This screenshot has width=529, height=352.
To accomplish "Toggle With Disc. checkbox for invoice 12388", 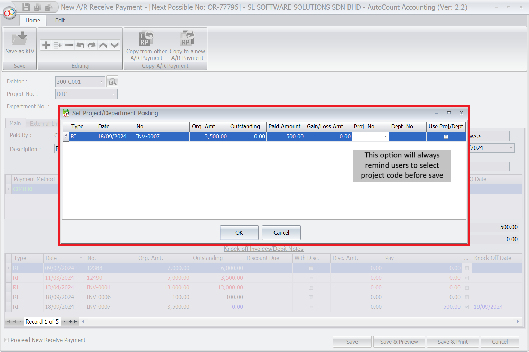I will [311, 268].
